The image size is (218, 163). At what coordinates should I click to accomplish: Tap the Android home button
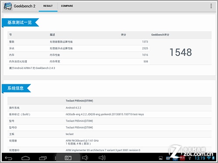point(26,158)
